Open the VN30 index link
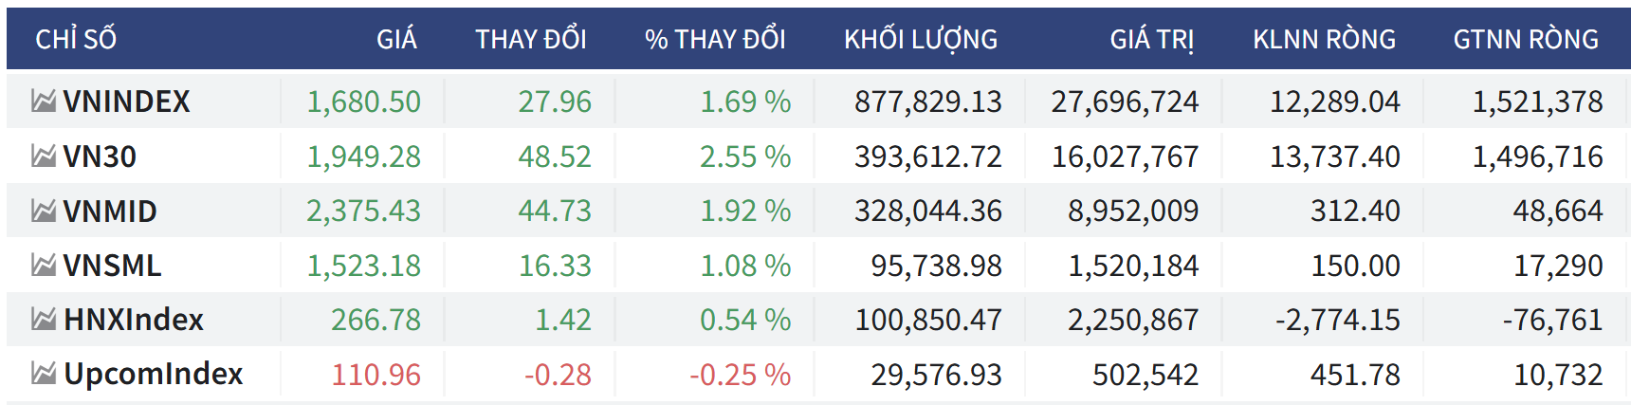The height and width of the screenshot is (405, 1631). [100, 156]
